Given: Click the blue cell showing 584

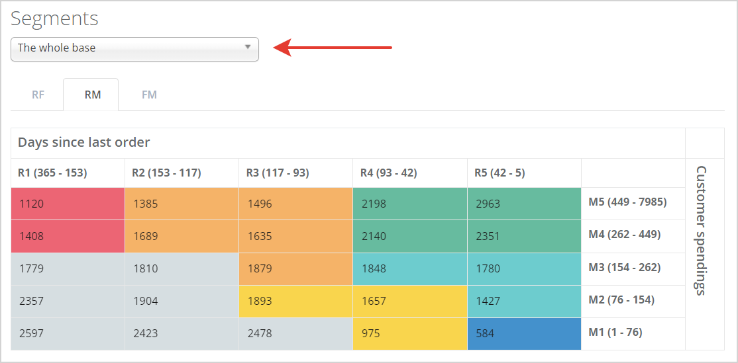Looking at the screenshot, I should click(x=523, y=333).
